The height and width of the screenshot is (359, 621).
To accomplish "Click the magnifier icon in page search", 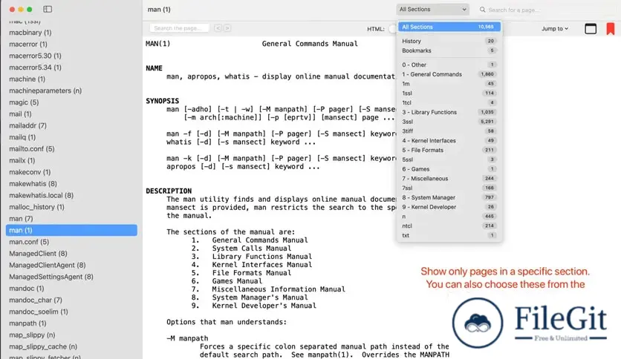I will pyautogui.click(x=482, y=10).
